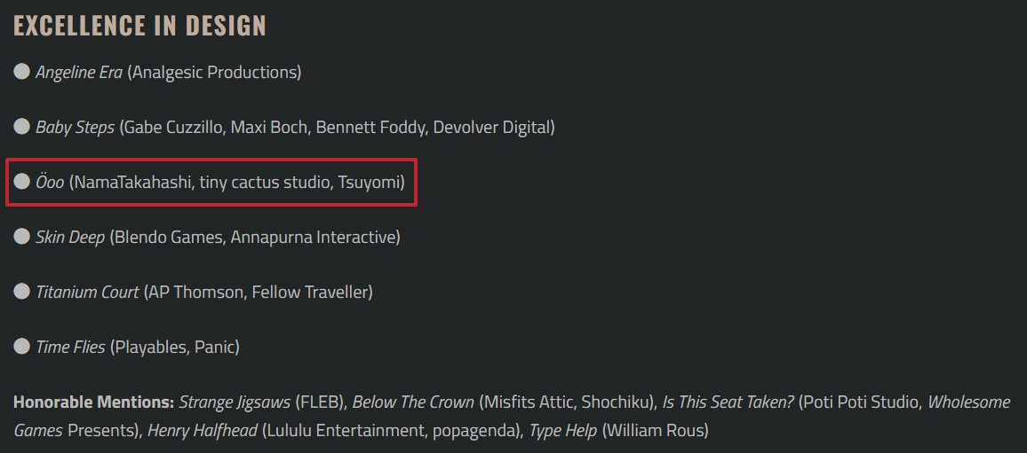Select the bullet circle beside Titanium Court

[22, 292]
